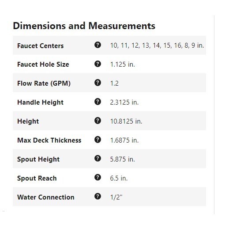Select the 2.3125 in. handle height value
This screenshot has height=226, width=225.
(x=124, y=102)
